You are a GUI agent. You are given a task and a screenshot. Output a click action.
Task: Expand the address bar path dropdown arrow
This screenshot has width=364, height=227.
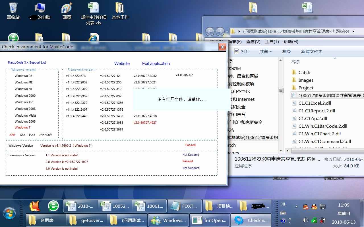(x=353, y=31)
